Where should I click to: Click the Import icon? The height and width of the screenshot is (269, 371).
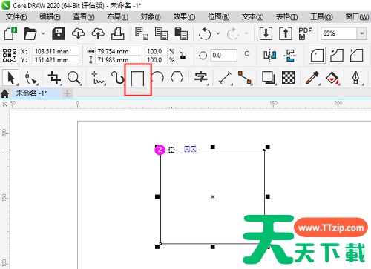[266, 33]
